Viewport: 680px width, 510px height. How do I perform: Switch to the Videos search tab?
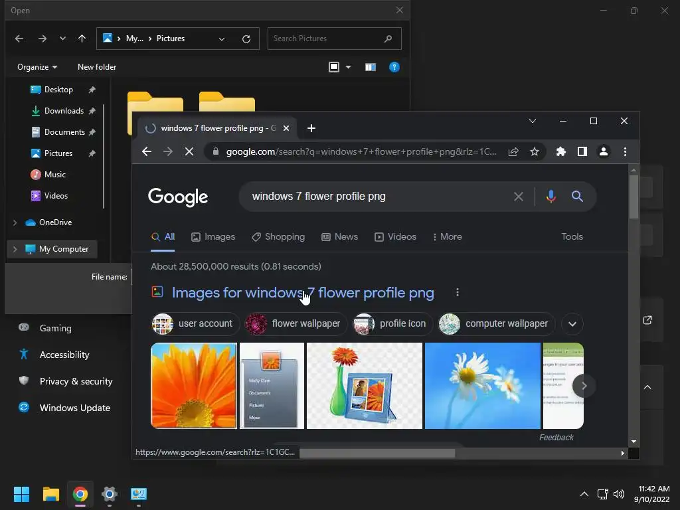(x=396, y=237)
